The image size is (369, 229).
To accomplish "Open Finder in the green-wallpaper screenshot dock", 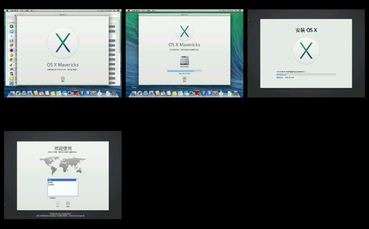I will coord(134,93).
